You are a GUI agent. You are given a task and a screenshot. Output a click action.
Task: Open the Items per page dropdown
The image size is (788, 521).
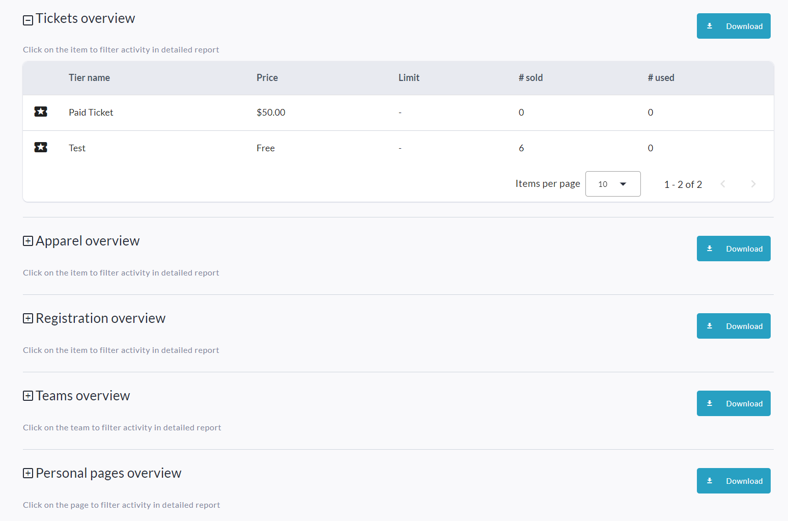click(612, 184)
